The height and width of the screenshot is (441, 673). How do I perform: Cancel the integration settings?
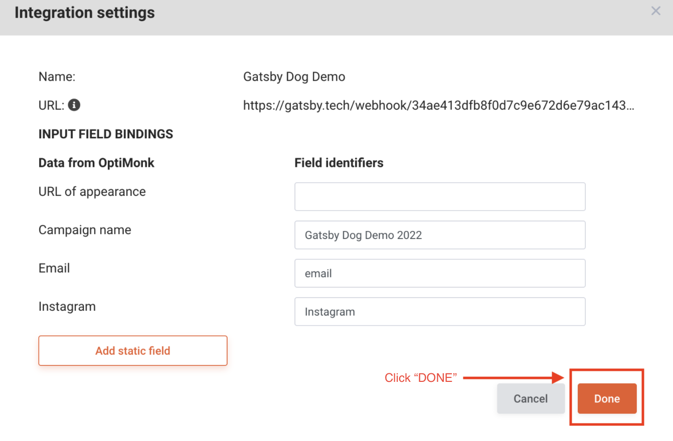pos(531,399)
